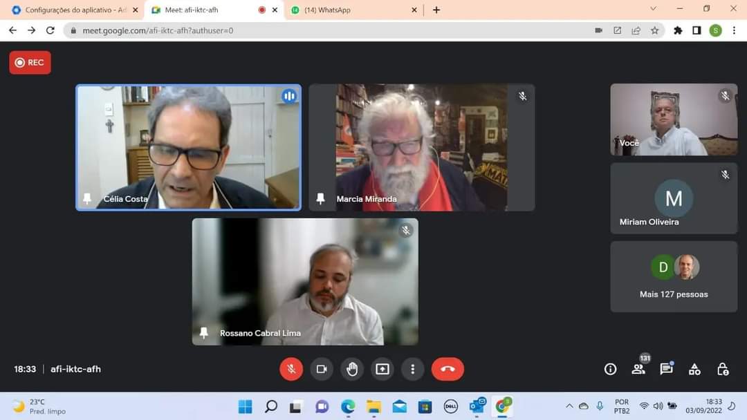This screenshot has height=420, width=747.
Task: Select Miriam Oliveira's avatar tile
Action: pos(674,198)
